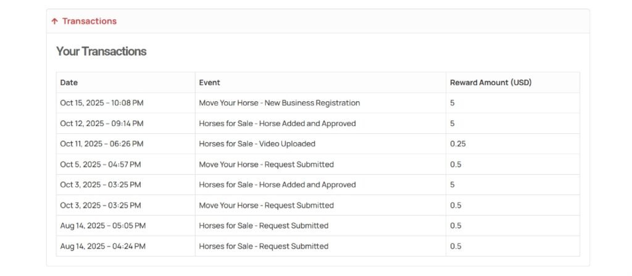Select the Oct 5, 2025 – 04:57 PM date cell

(x=100, y=164)
